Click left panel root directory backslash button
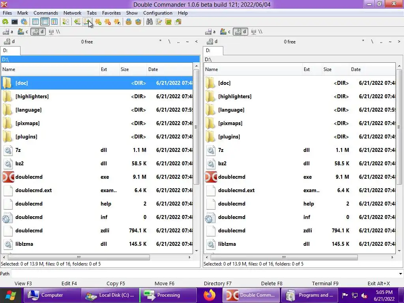Screen dimensions: 404x303 click(169, 41)
